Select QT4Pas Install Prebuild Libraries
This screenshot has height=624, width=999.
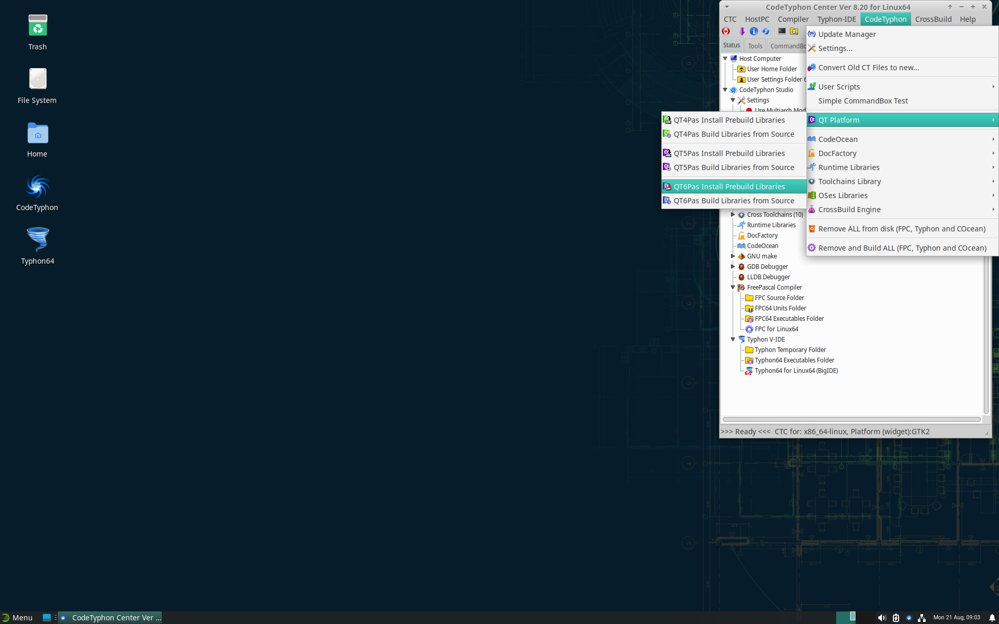(x=734, y=120)
